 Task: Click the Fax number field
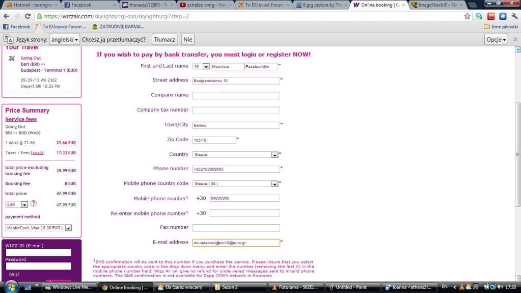tap(236, 228)
